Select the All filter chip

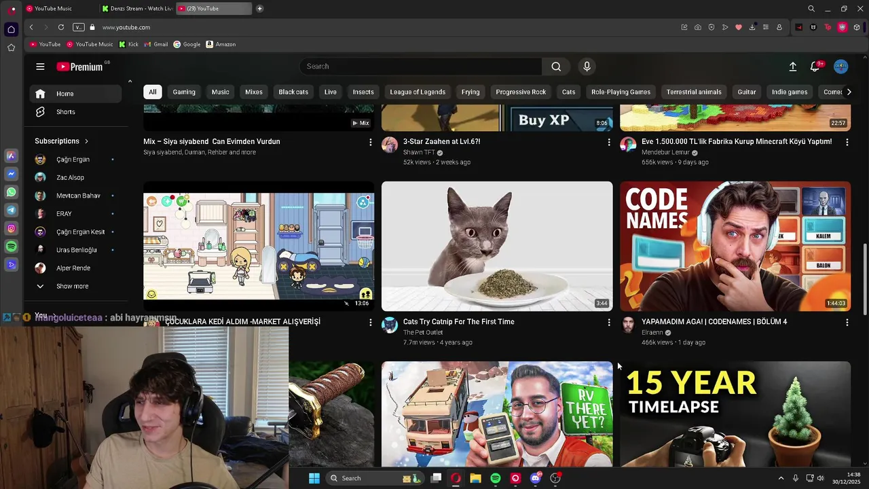tap(153, 92)
